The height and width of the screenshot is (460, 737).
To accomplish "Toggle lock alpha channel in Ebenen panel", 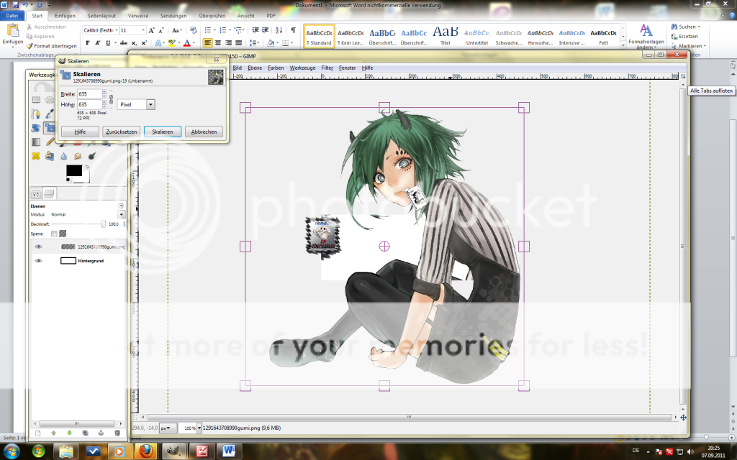I will tap(63, 234).
